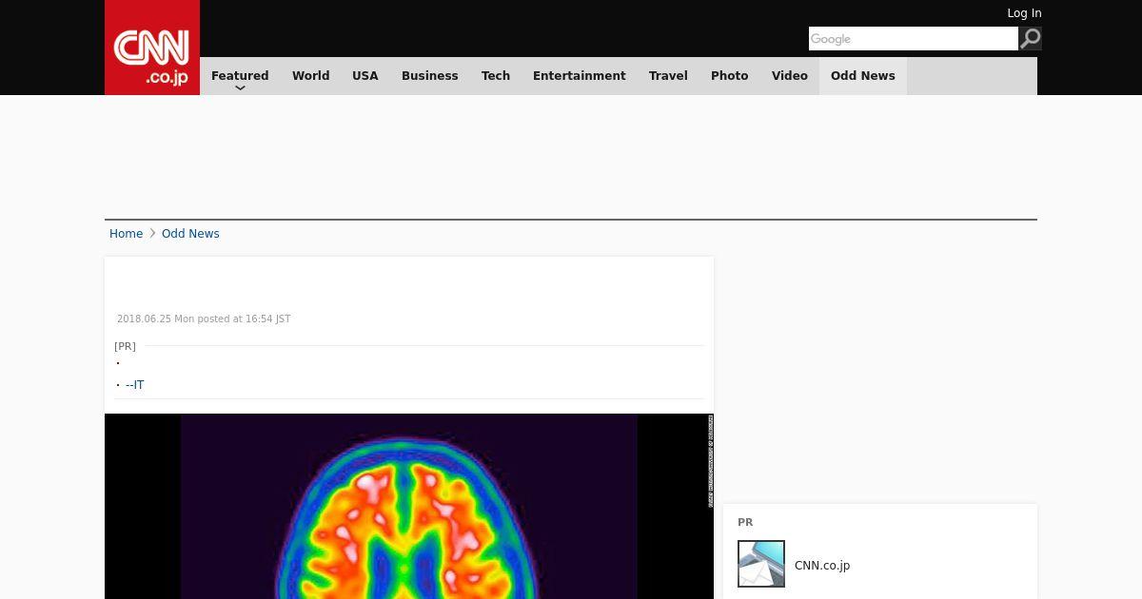1142x599 pixels.
Task: Select the Odd News tab
Action: coord(863,76)
